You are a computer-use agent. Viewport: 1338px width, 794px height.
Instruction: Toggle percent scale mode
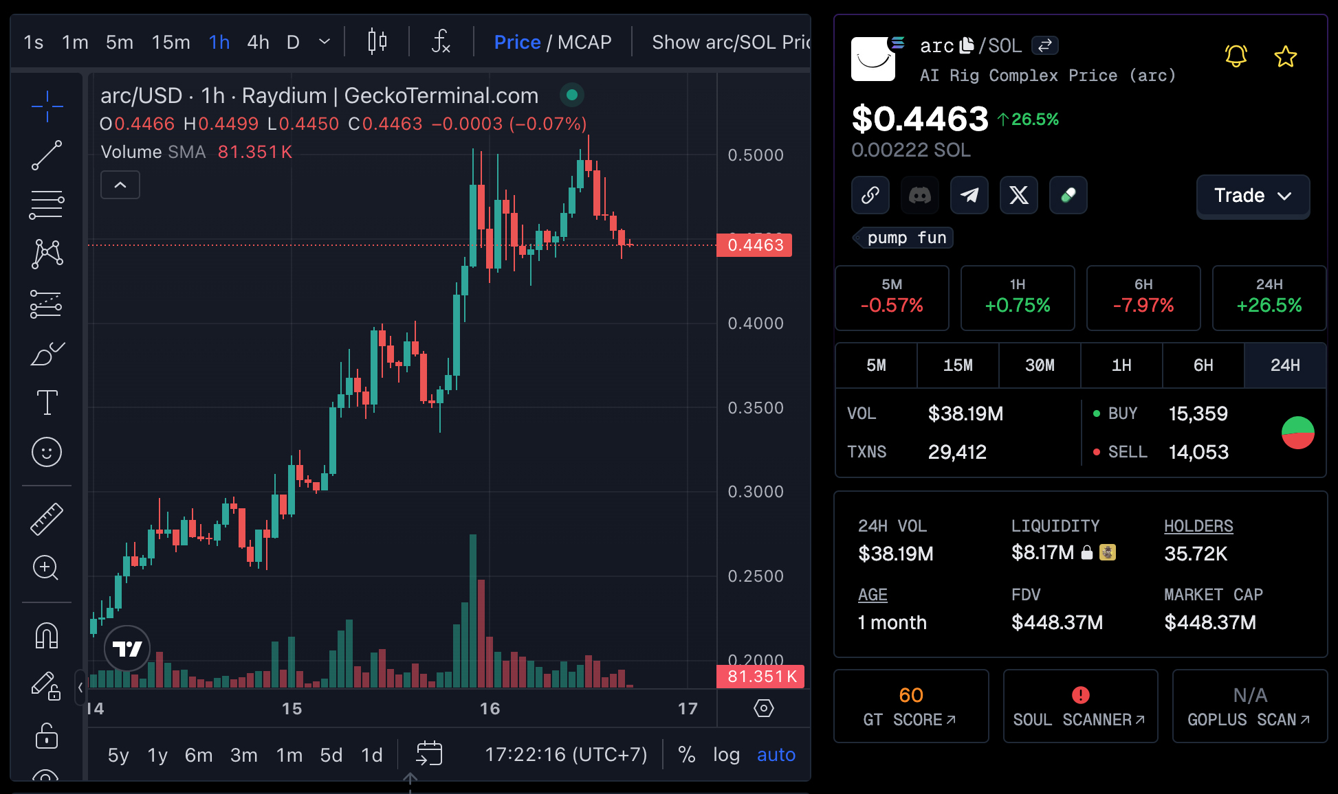tap(686, 754)
